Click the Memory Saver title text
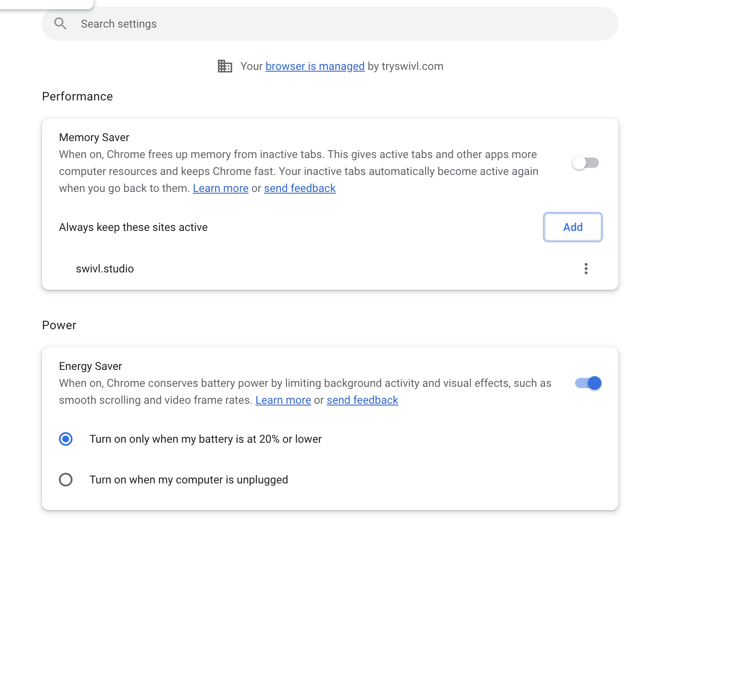Screen dimensions: 751x694 tap(94, 137)
